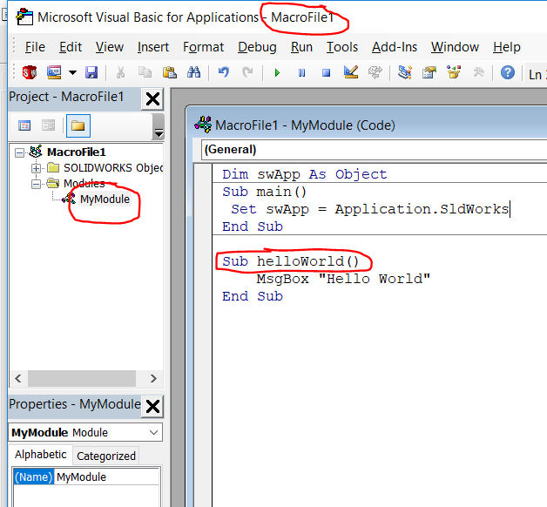Click View Code icon in Project pane

click(x=24, y=125)
